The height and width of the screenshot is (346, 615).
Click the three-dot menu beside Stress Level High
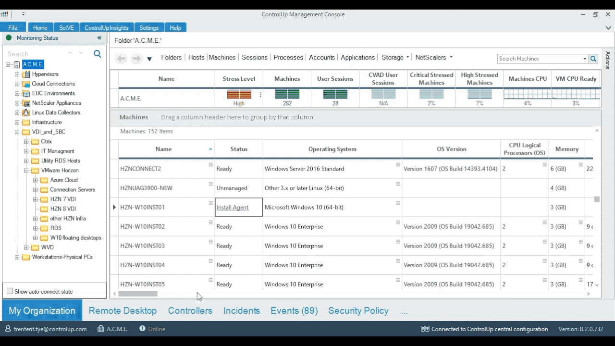(260, 95)
